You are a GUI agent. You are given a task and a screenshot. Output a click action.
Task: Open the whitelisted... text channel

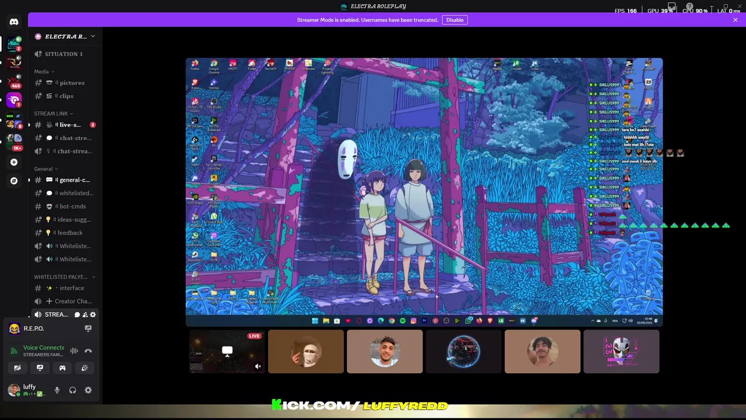[65, 193]
